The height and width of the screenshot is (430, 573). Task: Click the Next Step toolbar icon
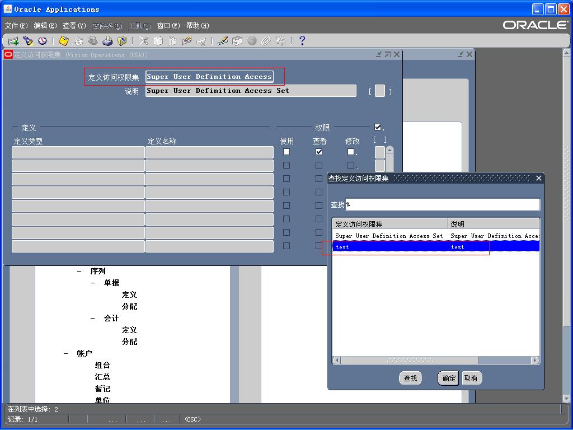78,41
